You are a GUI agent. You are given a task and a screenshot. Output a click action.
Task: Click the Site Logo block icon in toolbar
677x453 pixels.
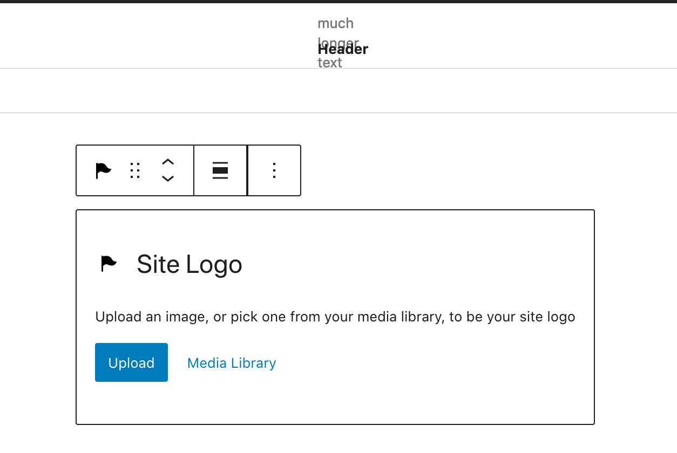[x=103, y=170]
